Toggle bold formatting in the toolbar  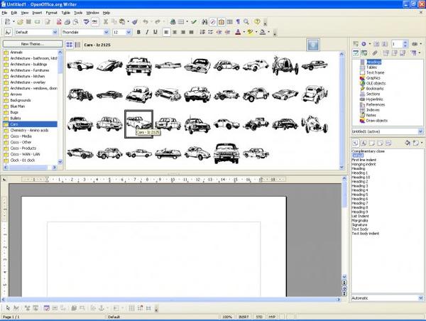138,32
